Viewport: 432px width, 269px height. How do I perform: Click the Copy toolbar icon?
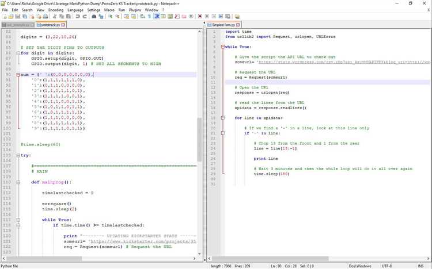(x=61, y=17)
